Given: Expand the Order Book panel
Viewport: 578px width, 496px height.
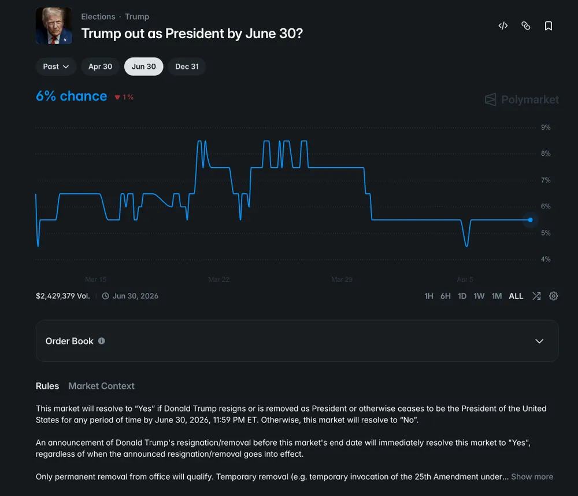Looking at the screenshot, I should pos(539,341).
